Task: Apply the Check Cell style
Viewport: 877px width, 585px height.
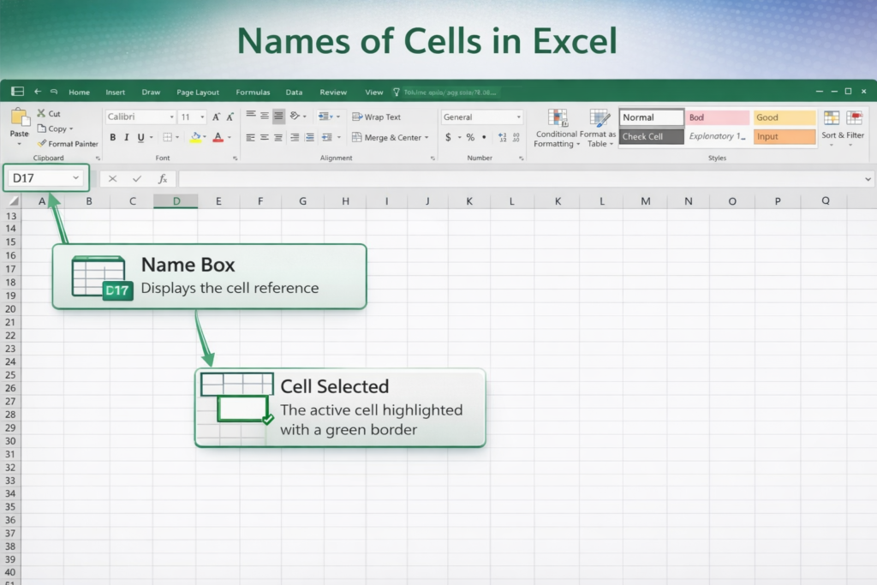Action: (651, 137)
